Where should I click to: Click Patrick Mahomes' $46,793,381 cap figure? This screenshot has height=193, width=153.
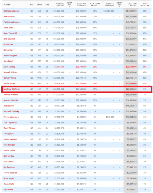pyautogui.click(x=131, y=22)
